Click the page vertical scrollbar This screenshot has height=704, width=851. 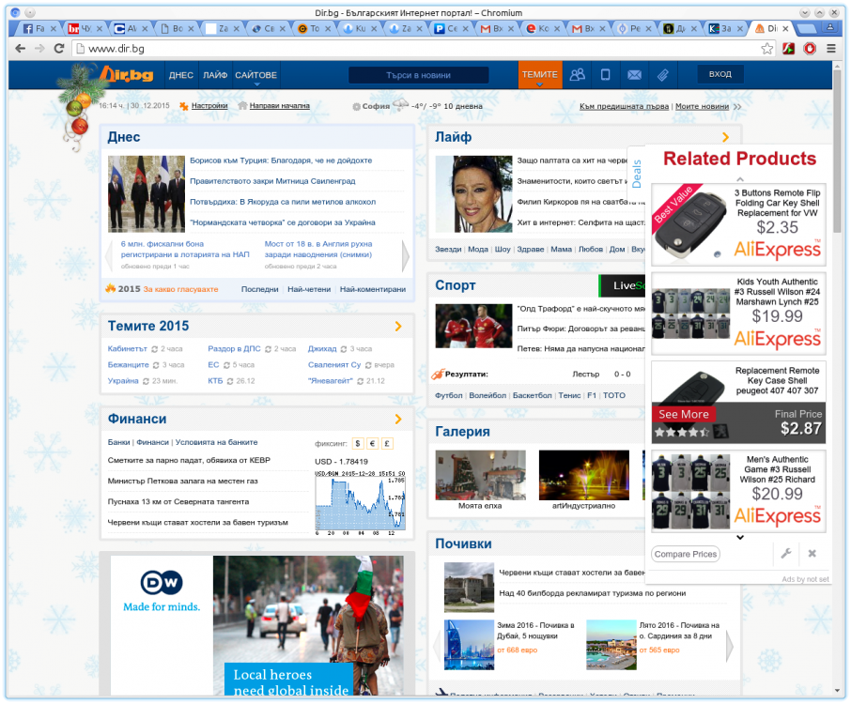pyautogui.click(x=838, y=152)
